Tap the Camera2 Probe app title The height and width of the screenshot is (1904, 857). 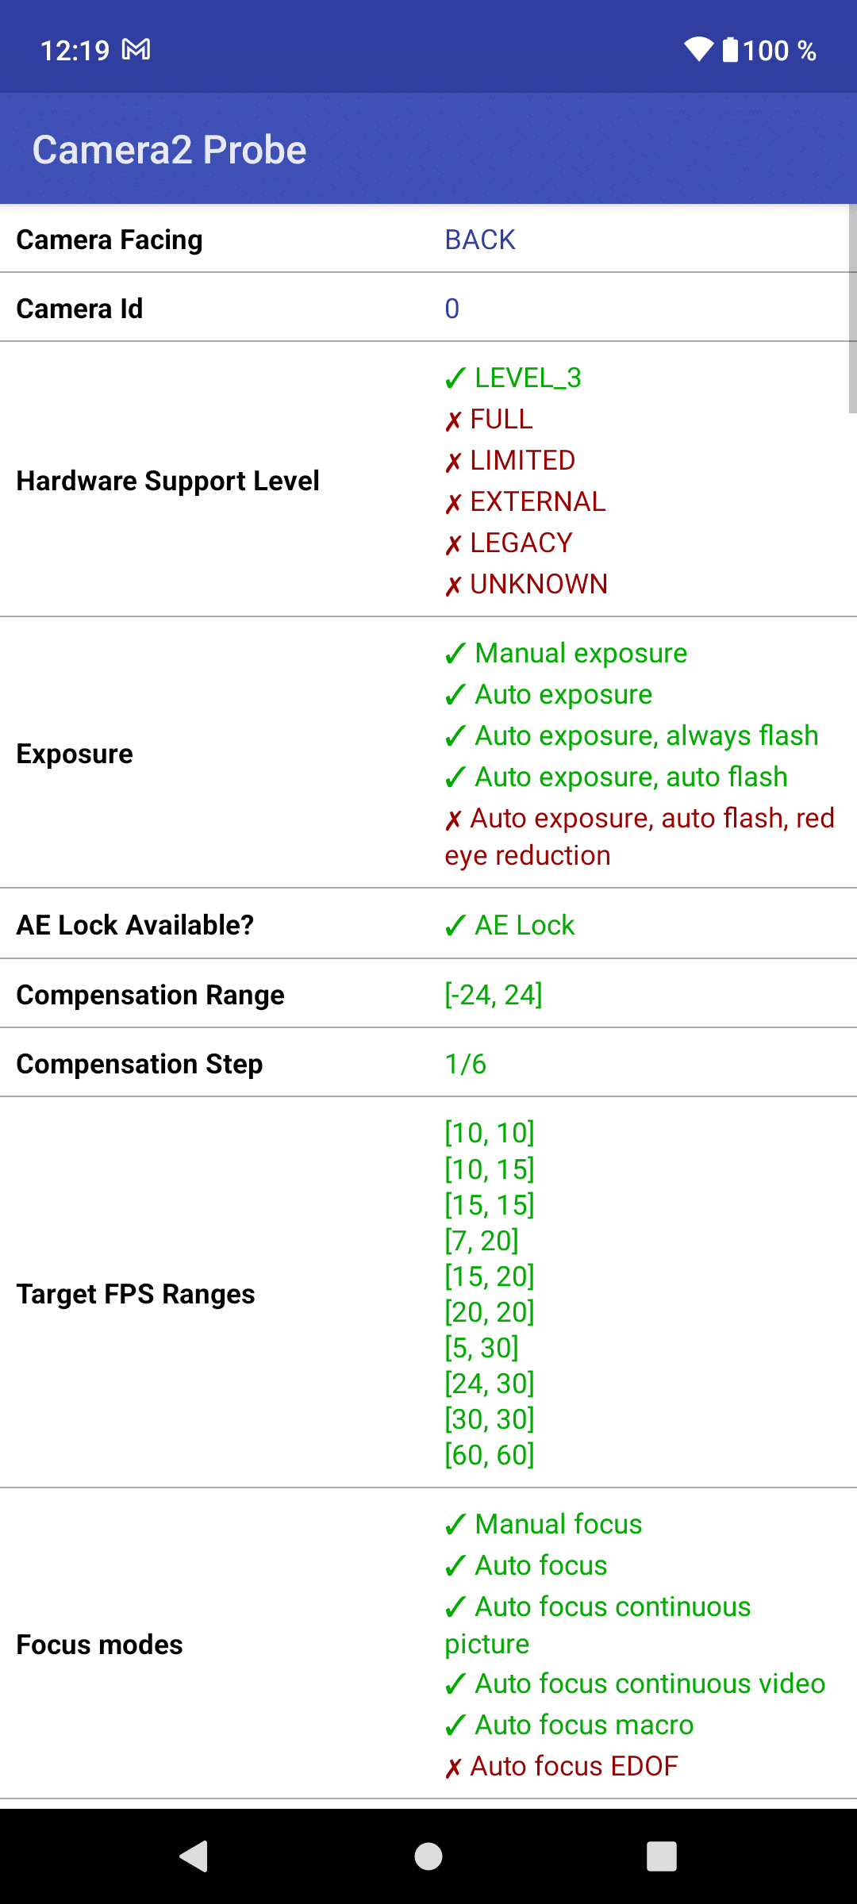point(169,150)
